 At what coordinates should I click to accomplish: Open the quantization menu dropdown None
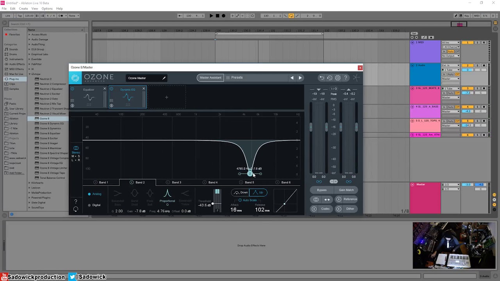click(73, 16)
